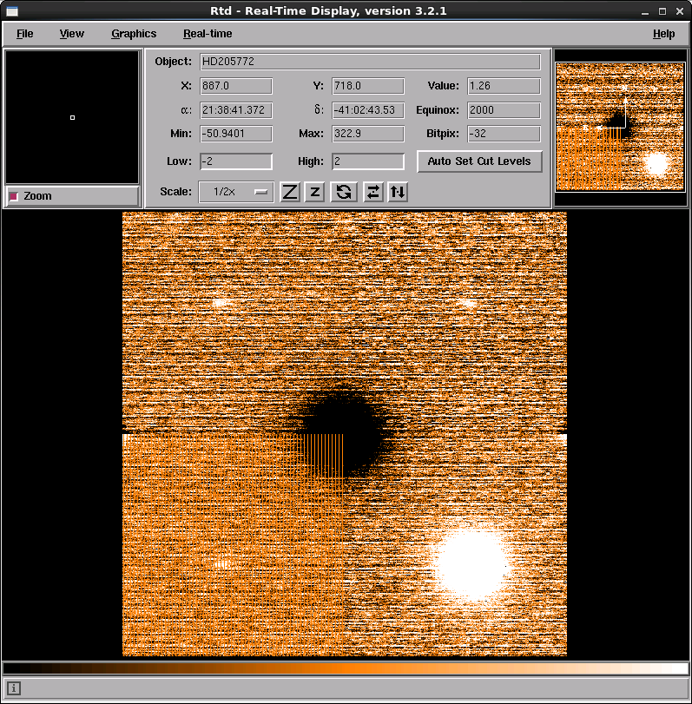Image resolution: width=692 pixels, height=704 pixels.
Task: Click the pan window thumbnail image
Action: (620, 126)
